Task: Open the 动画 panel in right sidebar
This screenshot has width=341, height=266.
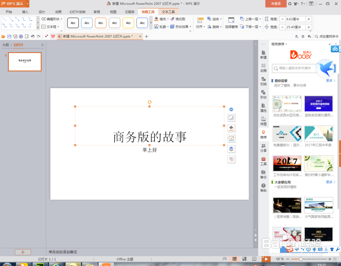Action: (263, 69)
